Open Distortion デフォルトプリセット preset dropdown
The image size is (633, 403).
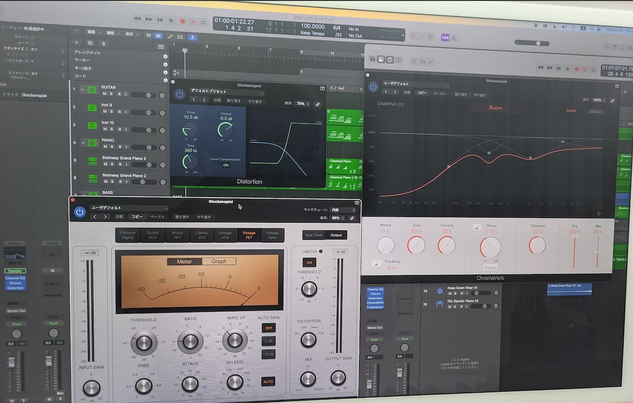227,92
